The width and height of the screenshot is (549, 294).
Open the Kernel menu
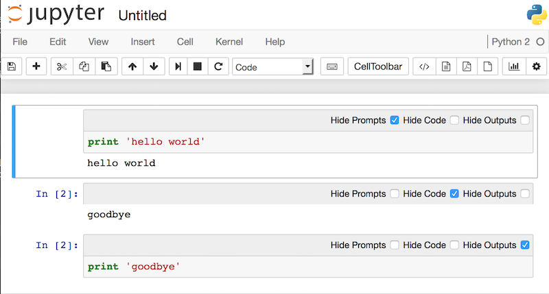click(x=229, y=42)
